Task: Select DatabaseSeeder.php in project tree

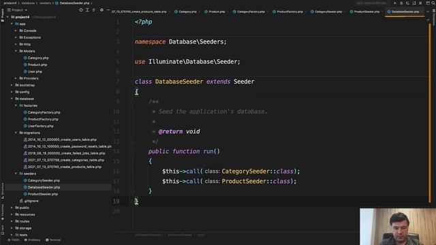Action: pyautogui.click(x=44, y=187)
